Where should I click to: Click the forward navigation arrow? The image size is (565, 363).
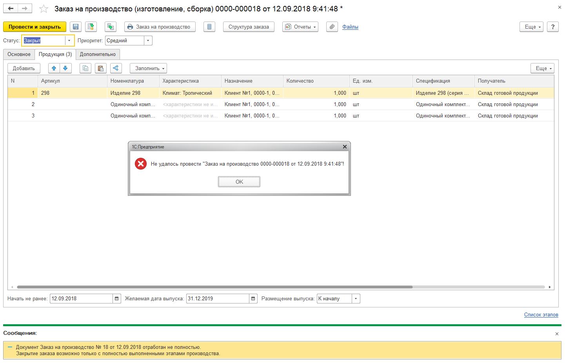[25, 8]
